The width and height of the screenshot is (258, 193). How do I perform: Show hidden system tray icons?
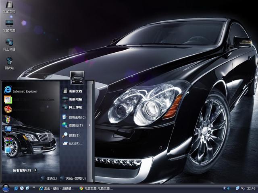coord(224,188)
